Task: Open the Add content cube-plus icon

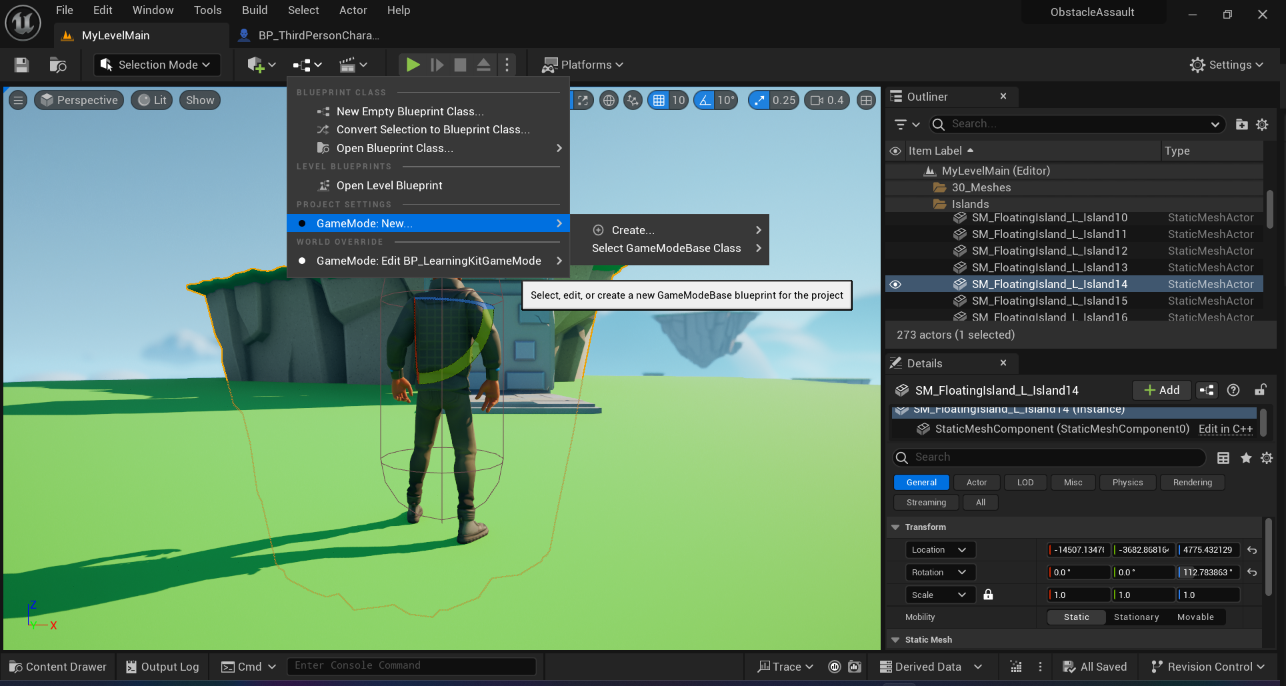Action: [261, 65]
